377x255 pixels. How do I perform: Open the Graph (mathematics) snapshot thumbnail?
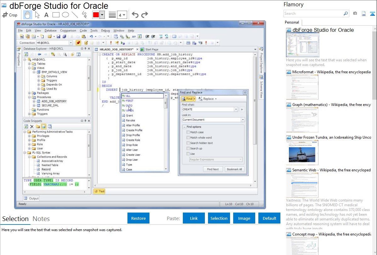tap(302, 120)
